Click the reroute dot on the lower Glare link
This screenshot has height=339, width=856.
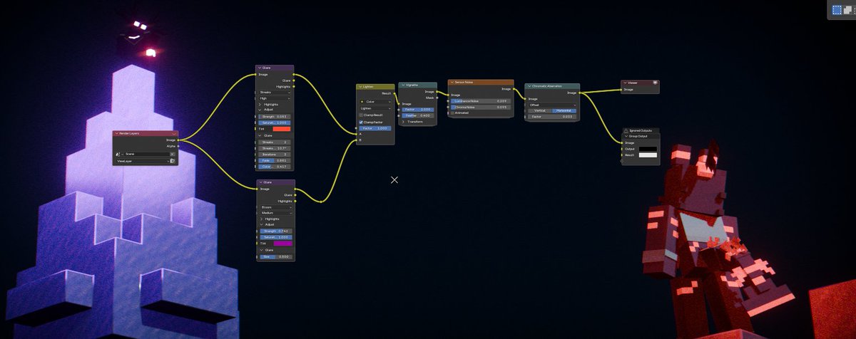coord(321,202)
